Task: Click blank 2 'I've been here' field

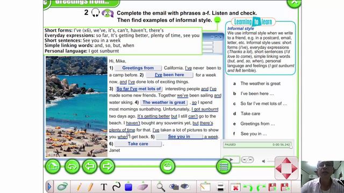Action: click(x=169, y=75)
